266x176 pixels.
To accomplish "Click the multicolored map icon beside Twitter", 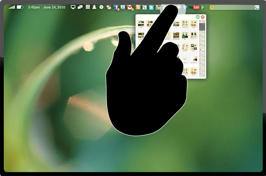I will coord(158,7).
